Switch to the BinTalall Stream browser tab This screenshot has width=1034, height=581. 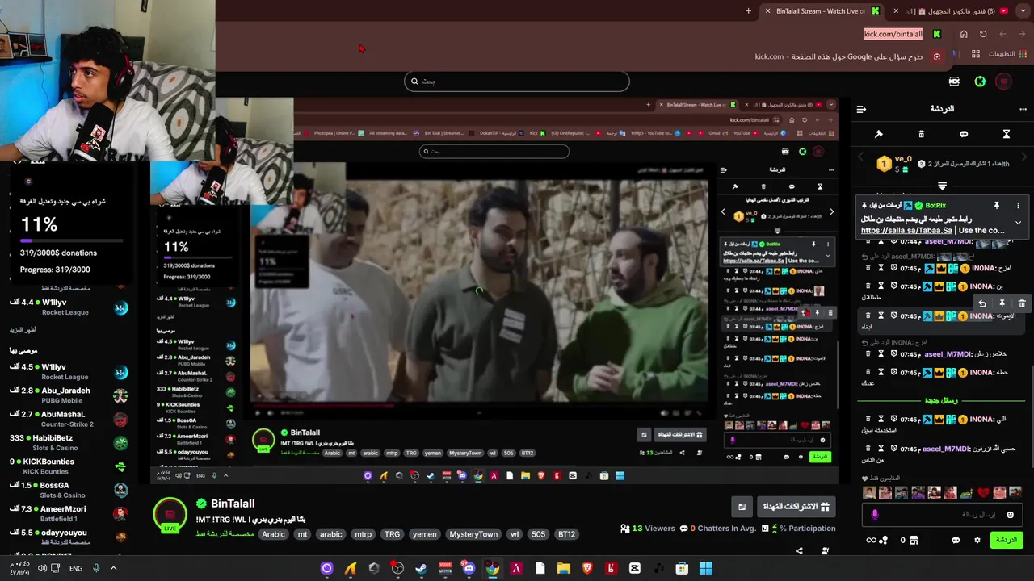tap(820, 11)
